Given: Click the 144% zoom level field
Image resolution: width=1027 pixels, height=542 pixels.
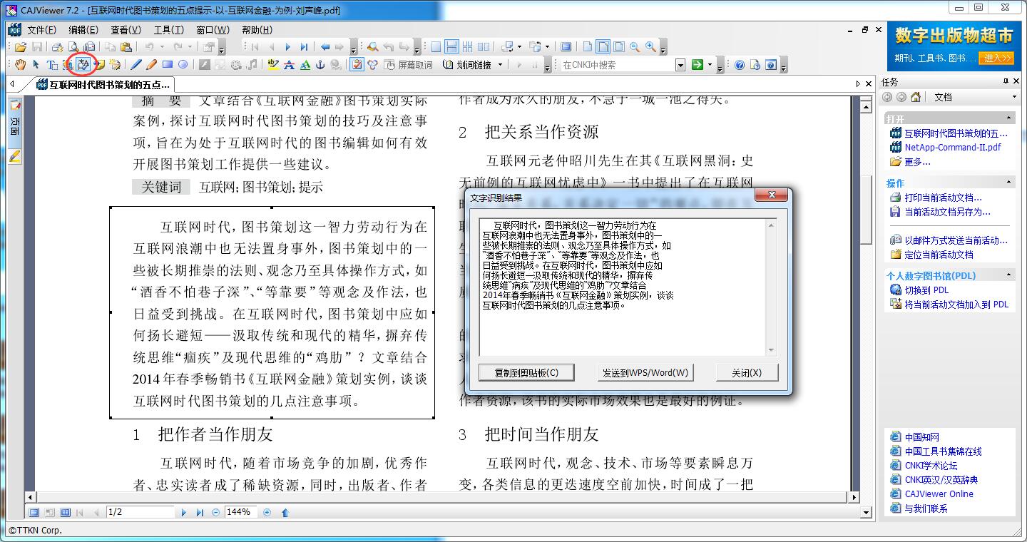Looking at the screenshot, I should (241, 512).
